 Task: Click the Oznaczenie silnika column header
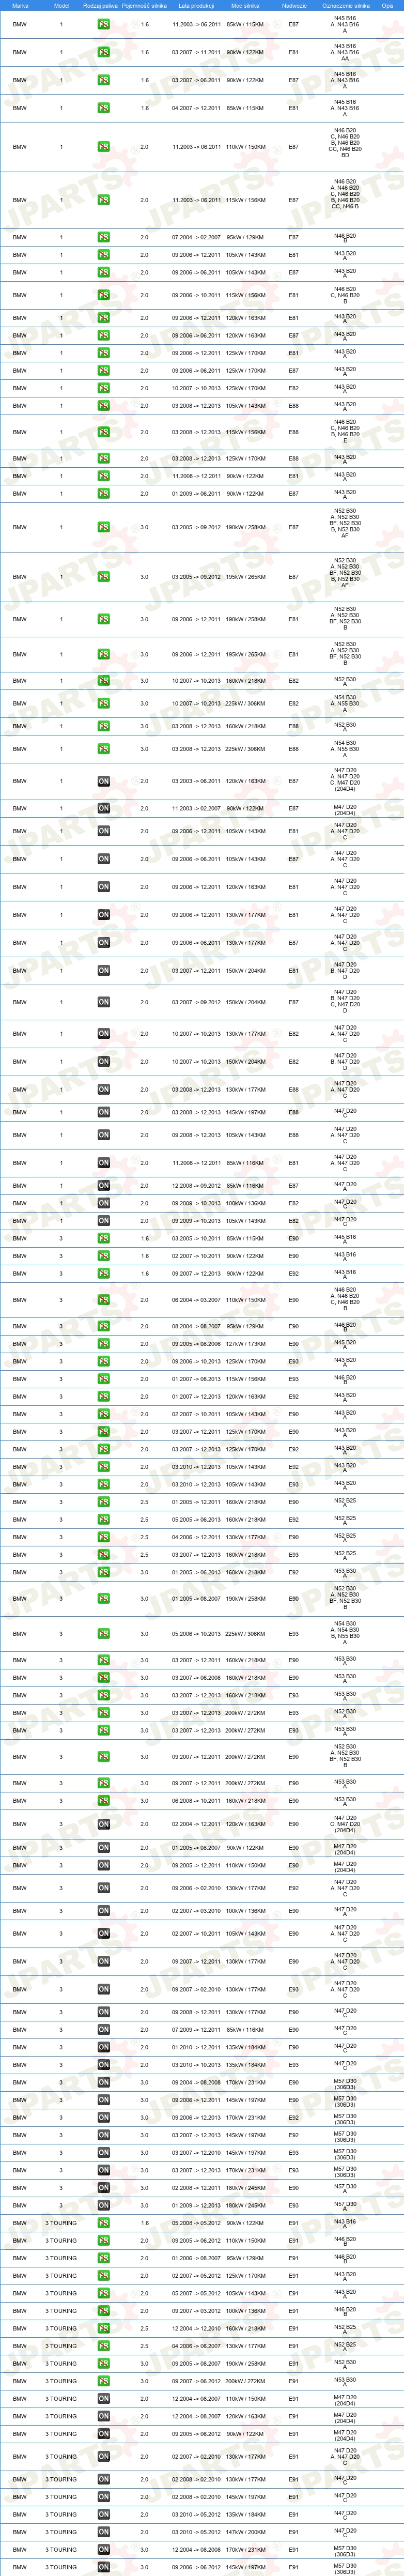(345, 5)
